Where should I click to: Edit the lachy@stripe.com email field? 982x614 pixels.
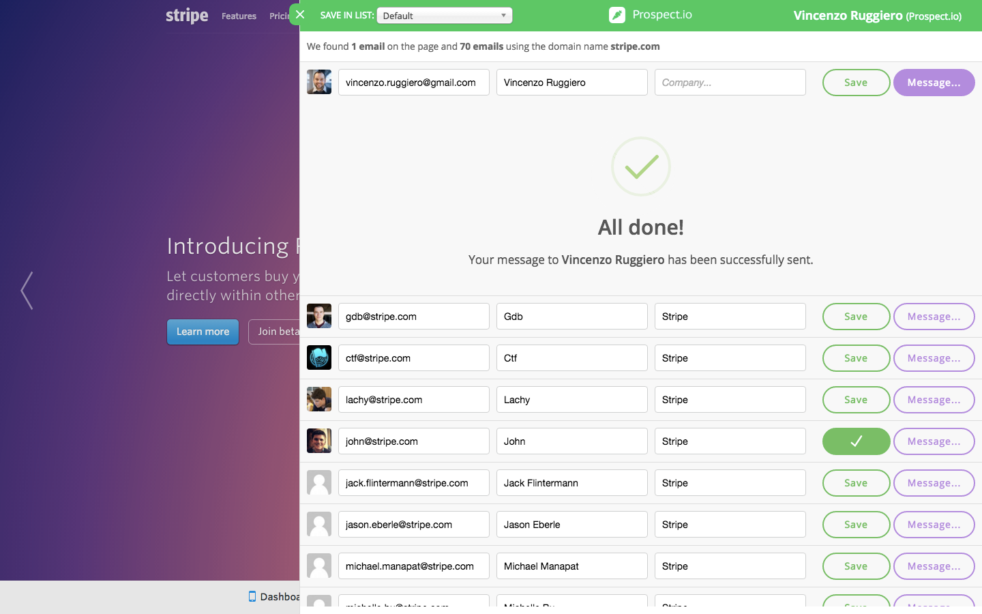tap(414, 400)
